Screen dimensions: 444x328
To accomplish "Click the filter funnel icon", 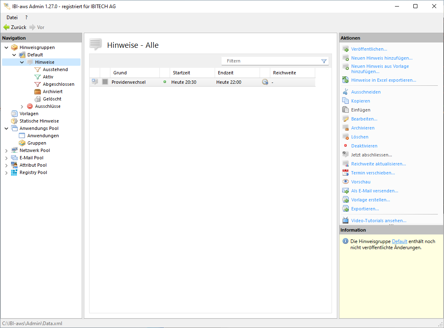I will click(324, 61).
